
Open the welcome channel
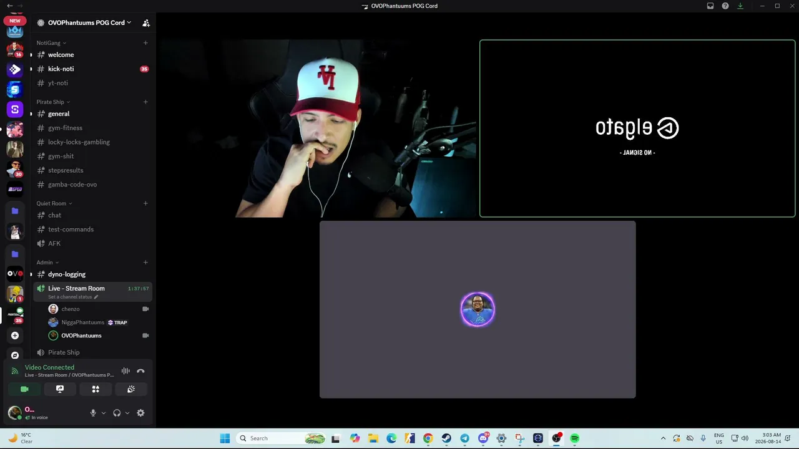click(x=92, y=55)
